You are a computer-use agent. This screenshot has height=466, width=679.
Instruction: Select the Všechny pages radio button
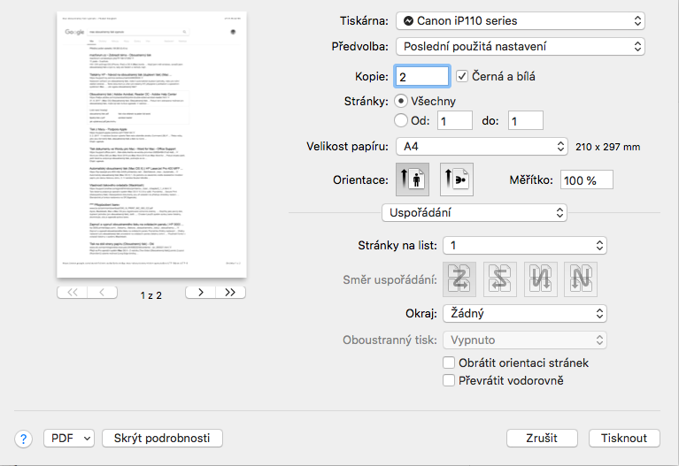coord(401,101)
